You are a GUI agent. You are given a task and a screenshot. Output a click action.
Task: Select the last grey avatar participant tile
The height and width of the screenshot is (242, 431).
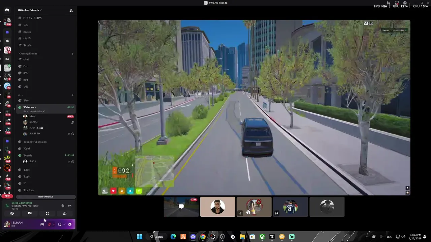click(327, 207)
